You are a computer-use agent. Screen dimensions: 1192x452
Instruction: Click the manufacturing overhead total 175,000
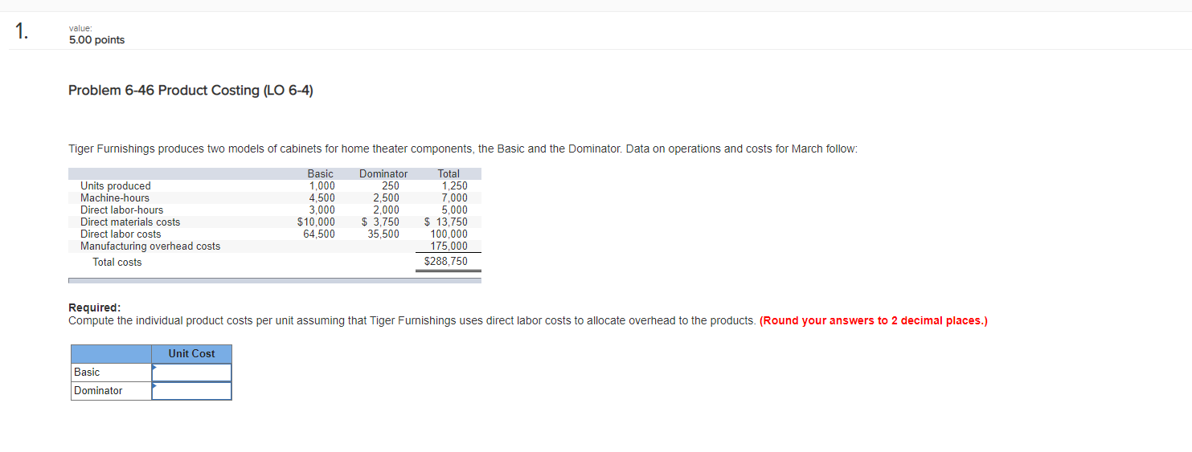pyautogui.click(x=449, y=246)
